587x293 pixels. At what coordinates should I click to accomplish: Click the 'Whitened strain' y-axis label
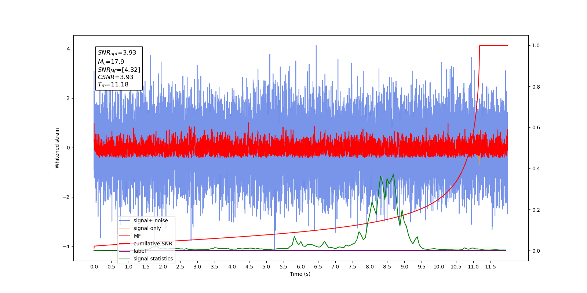pos(57,148)
